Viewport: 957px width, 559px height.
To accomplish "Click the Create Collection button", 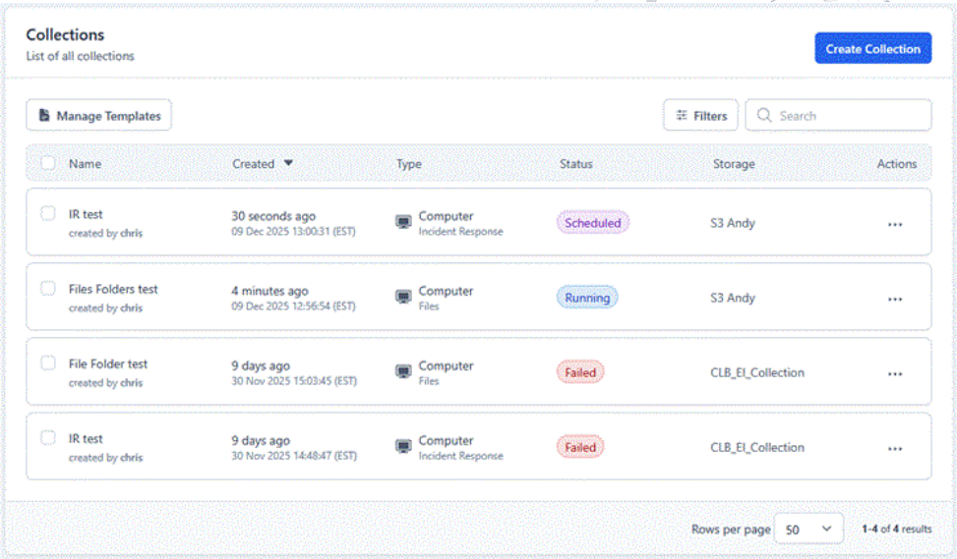I will (872, 49).
